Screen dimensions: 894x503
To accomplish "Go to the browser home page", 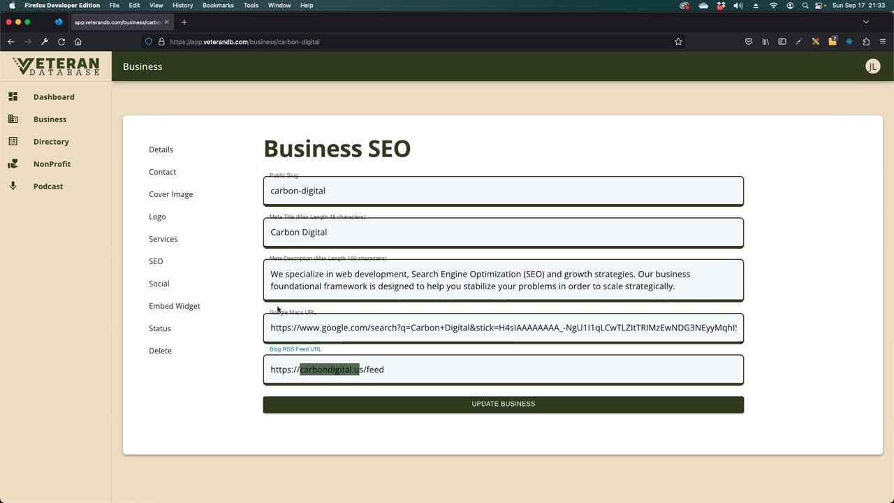I will [x=78, y=42].
